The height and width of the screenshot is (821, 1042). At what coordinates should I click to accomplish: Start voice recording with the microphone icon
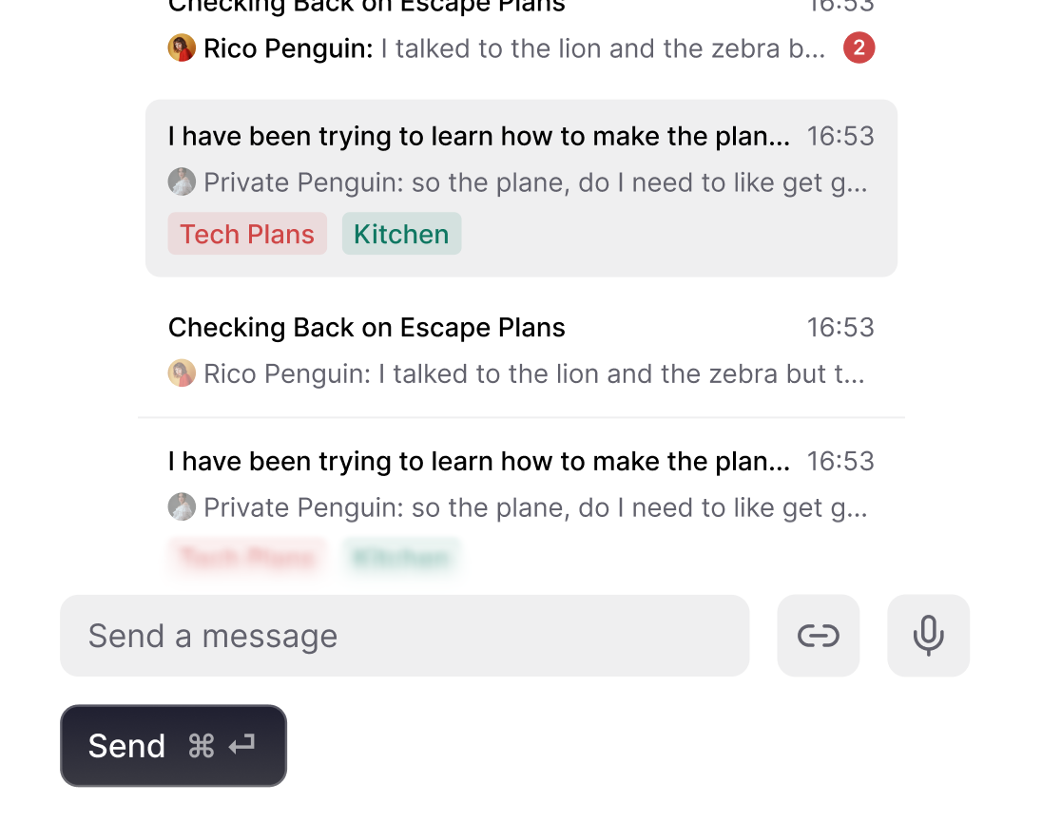pos(928,636)
